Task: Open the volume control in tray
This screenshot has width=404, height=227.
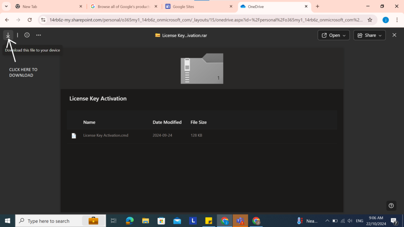Action: click(350, 221)
